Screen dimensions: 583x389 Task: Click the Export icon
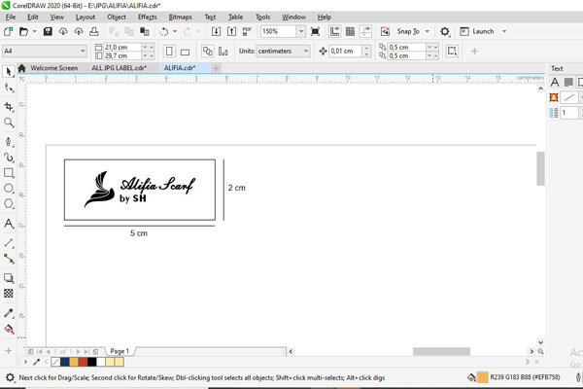[x=231, y=31]
